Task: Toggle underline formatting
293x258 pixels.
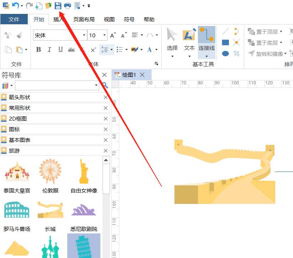Action: click(x=61, y=49)
